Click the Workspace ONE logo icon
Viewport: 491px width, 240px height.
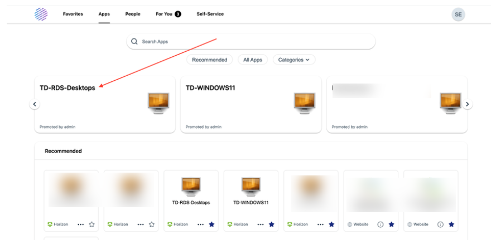click(41, 14)
